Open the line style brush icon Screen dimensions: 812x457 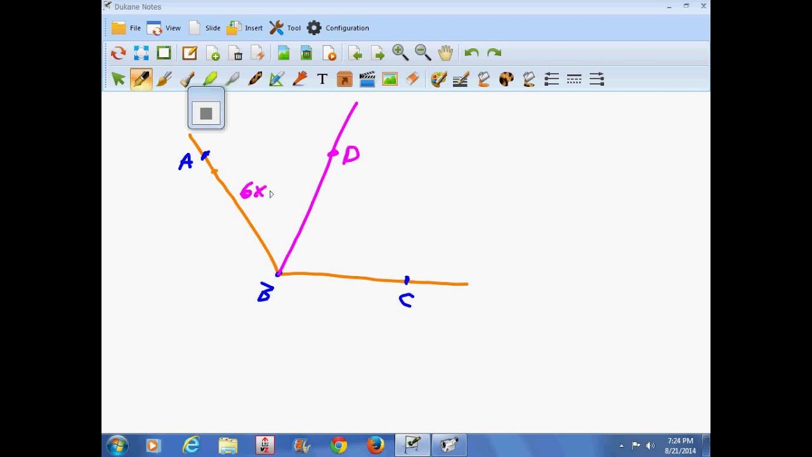tap(461, 79)
